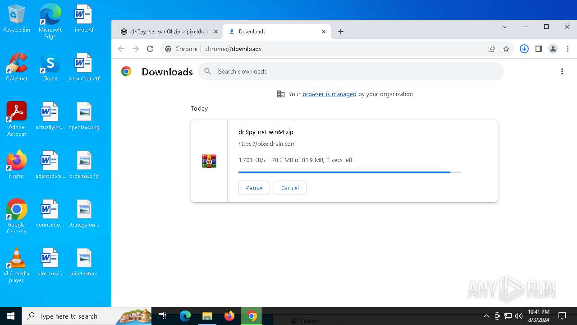The width and height of the screenshot is (577, 325).
Task: Select the Skype desktop shortcut
Action: [50, 68]
